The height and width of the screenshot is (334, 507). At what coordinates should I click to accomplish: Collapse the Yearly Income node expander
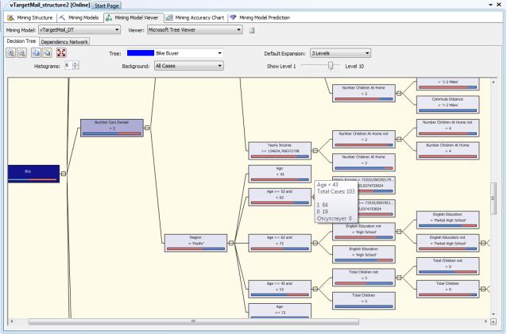coord(315,151)
